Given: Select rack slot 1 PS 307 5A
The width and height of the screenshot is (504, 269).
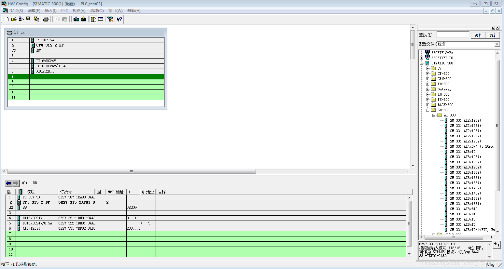Looking at the screenshot, I should click(x=86, y=40).
